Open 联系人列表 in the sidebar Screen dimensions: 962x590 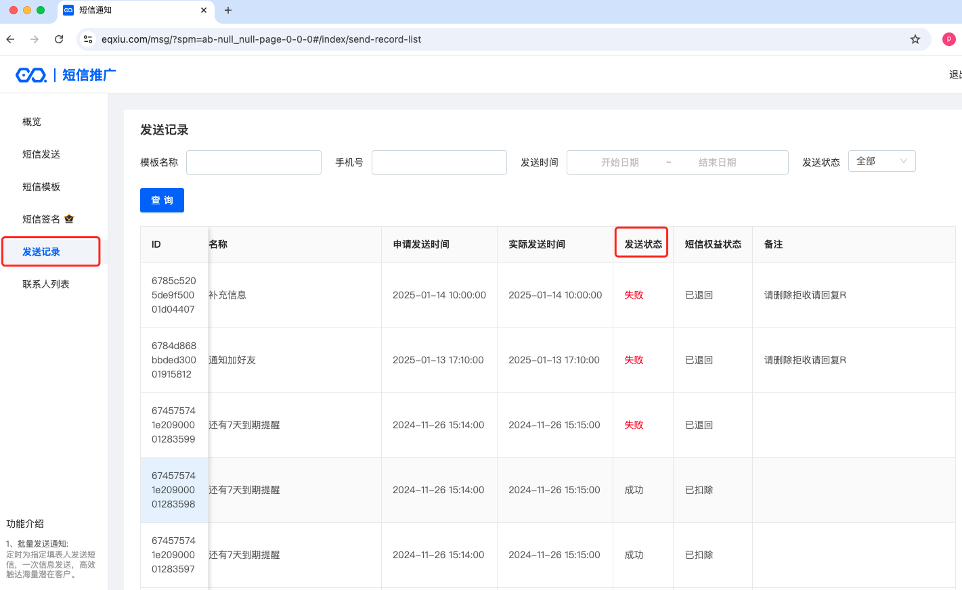(46, 284)
